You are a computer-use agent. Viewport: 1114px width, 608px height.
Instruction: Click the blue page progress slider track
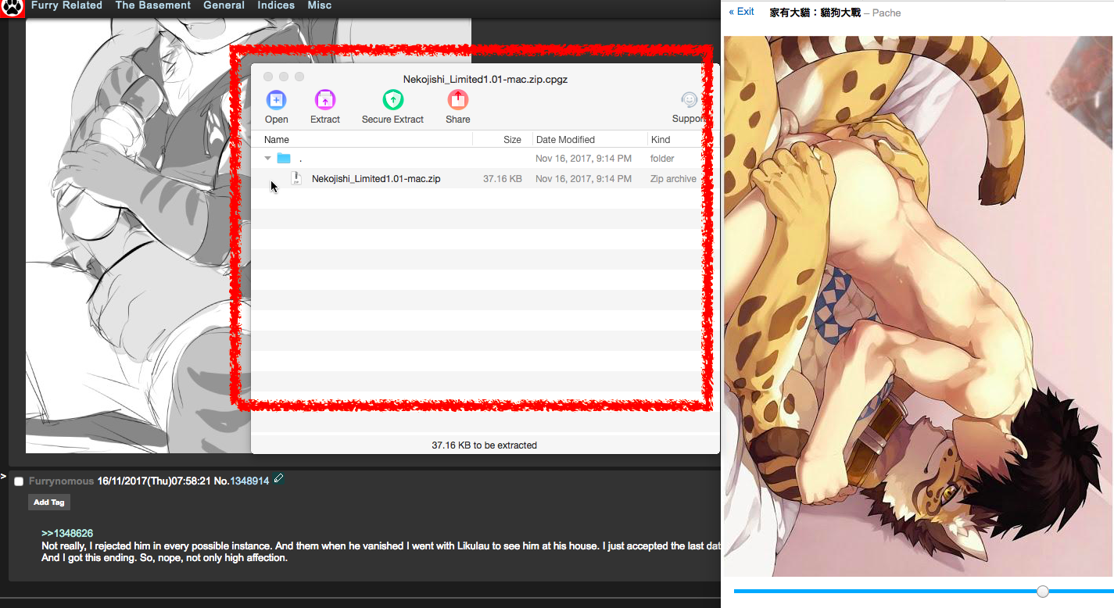click(922, 592)
